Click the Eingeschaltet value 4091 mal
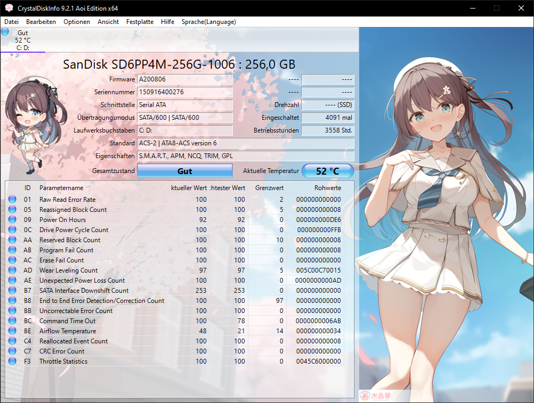This screenshot has height=403, width=534. 328,118
